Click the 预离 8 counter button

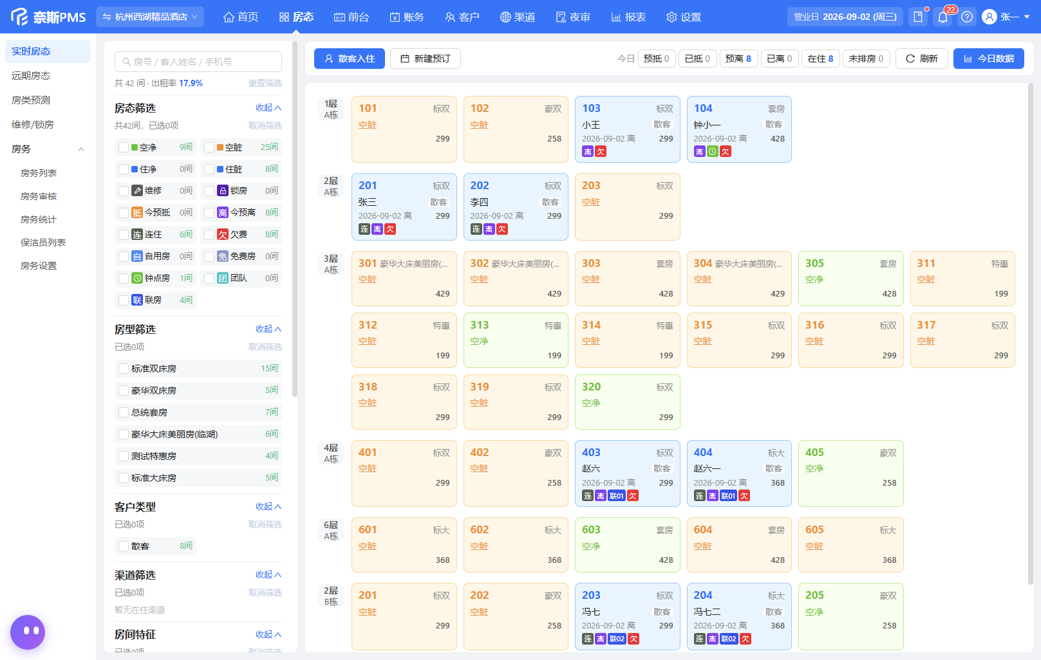point(738,59)
